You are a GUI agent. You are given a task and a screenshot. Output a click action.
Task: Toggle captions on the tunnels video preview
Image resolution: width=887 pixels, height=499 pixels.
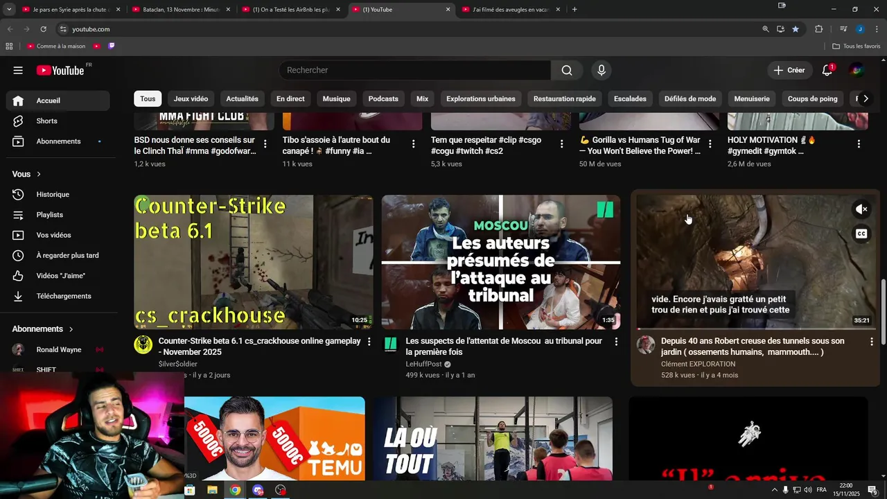pos(861,234)
